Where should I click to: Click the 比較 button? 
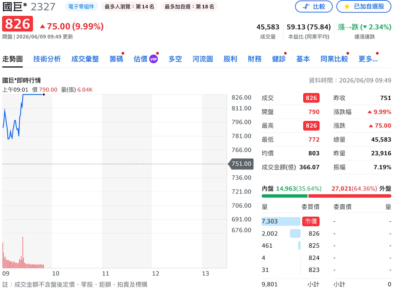pyautogui.click(x=314, y=7)
